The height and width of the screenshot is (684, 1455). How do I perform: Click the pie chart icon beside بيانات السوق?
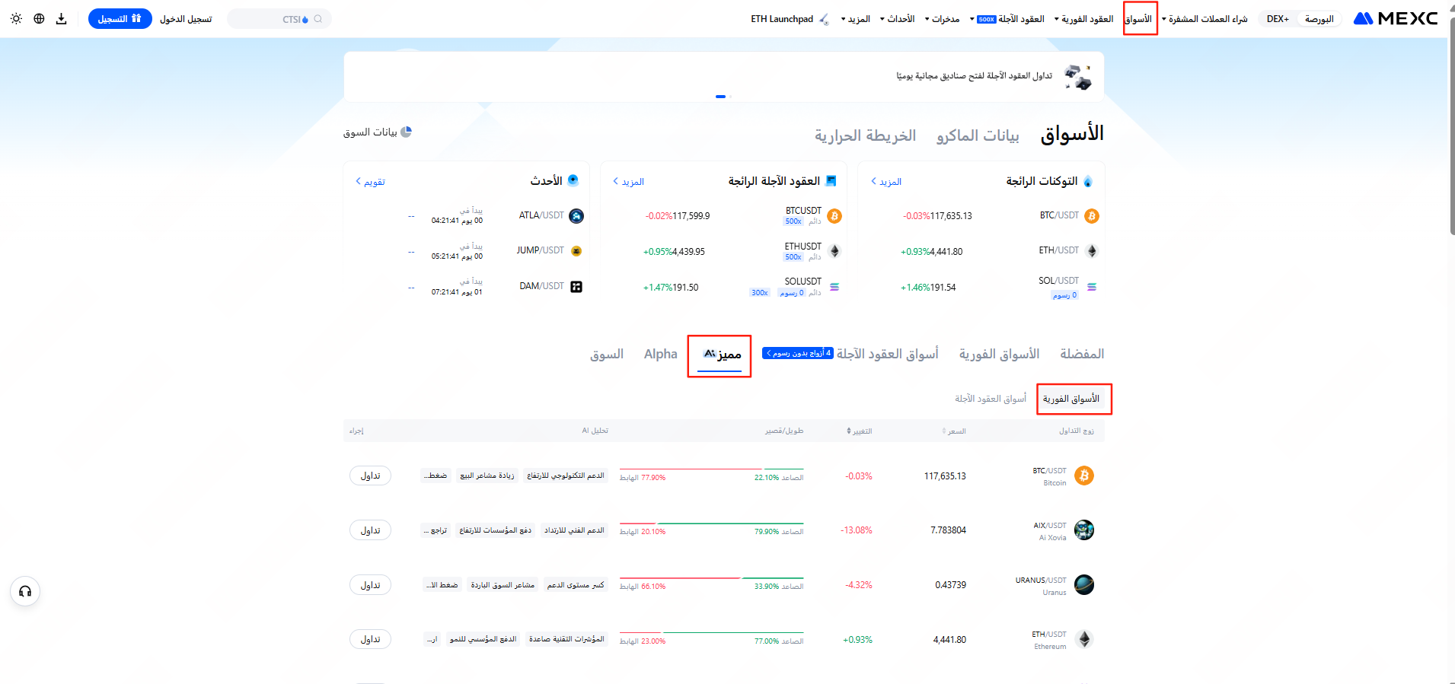pyautogui.click(x=406, y=132)
